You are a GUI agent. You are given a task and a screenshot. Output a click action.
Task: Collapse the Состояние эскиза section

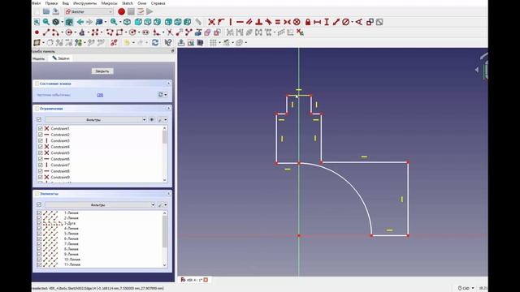[x=168, y=84]
